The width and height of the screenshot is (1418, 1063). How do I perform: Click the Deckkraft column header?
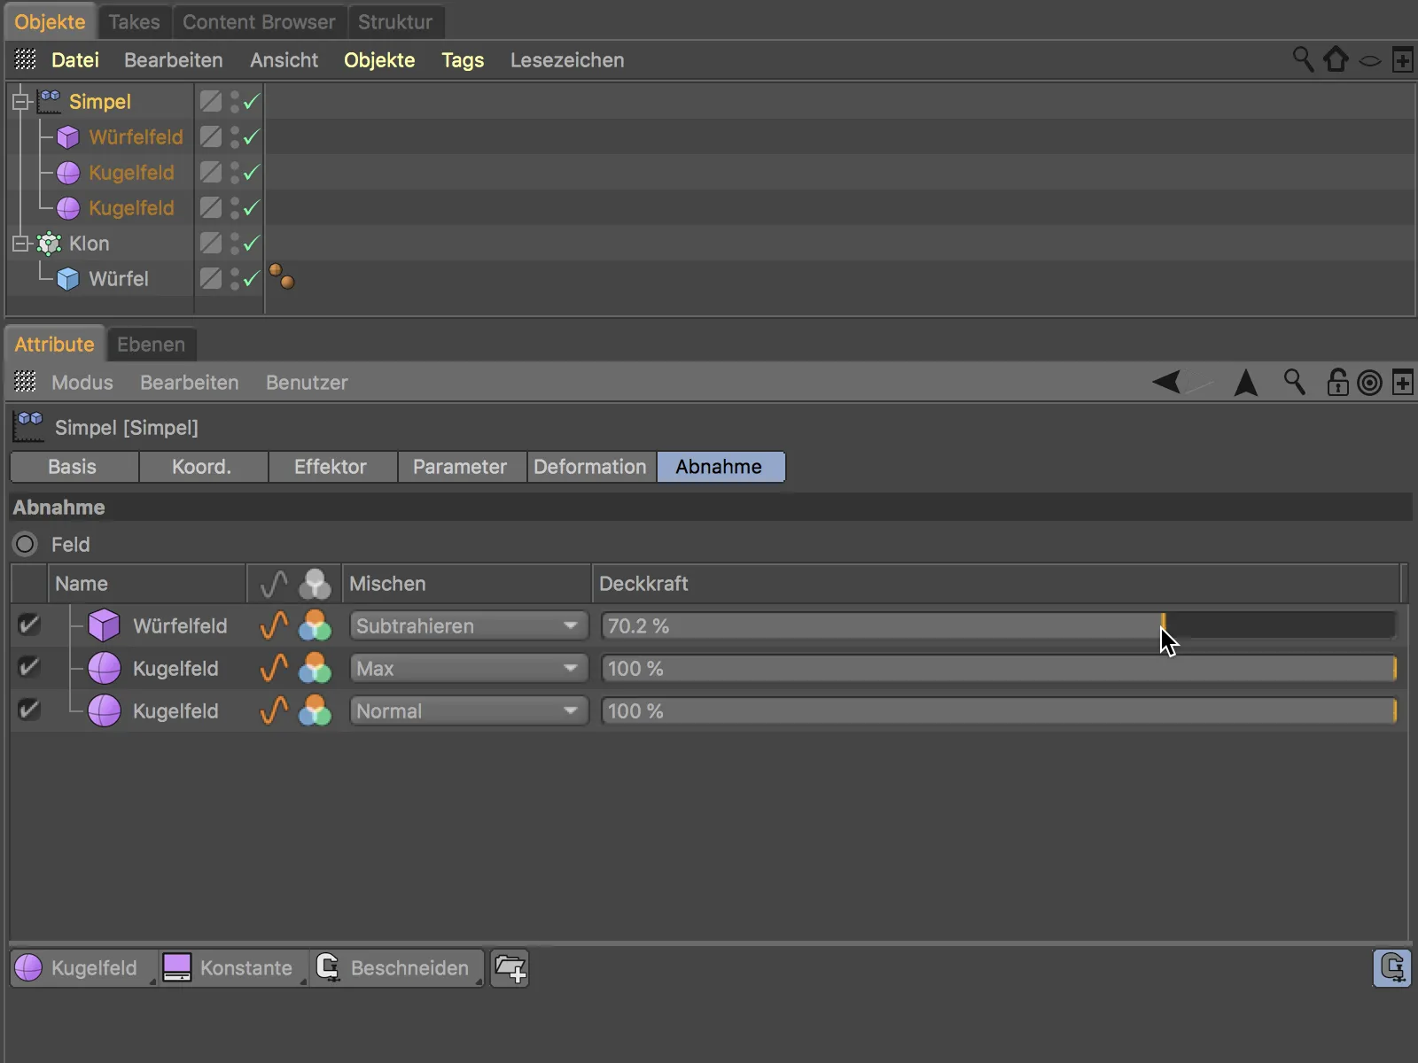[x=996, y=584]
